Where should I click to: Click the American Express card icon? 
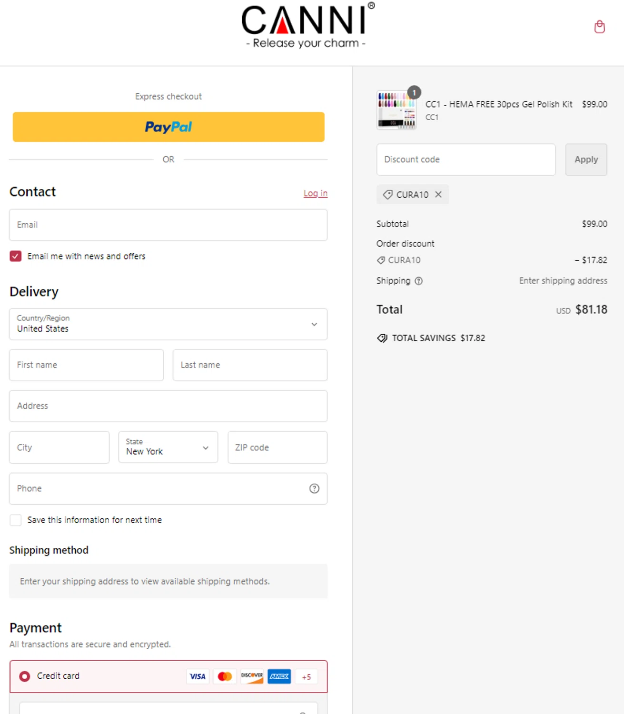point(279,676)
